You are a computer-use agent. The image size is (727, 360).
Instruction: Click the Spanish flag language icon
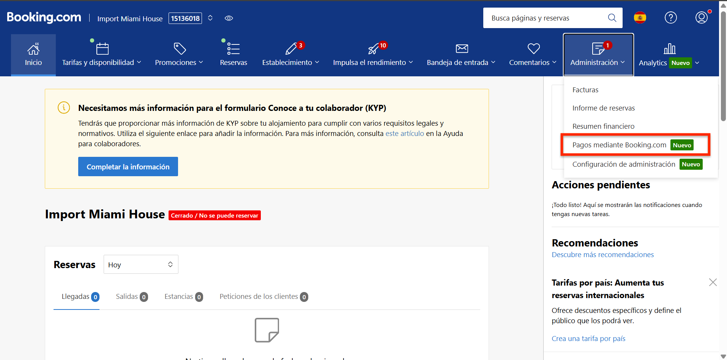(640, 17)
